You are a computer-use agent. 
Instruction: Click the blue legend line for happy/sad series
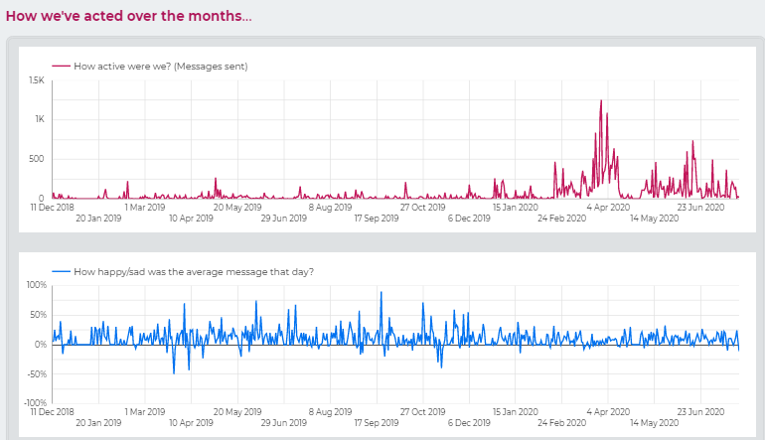[x=61, y=271]
